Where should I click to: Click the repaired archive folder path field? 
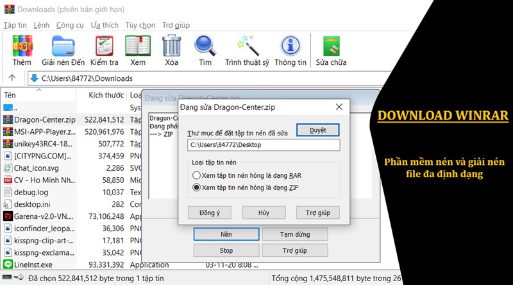click(x=264, y=145)
